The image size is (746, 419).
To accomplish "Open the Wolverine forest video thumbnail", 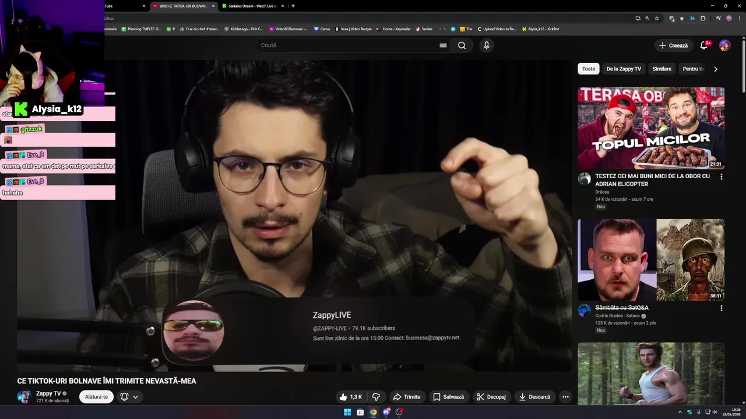I will click(x=651, y=374).
